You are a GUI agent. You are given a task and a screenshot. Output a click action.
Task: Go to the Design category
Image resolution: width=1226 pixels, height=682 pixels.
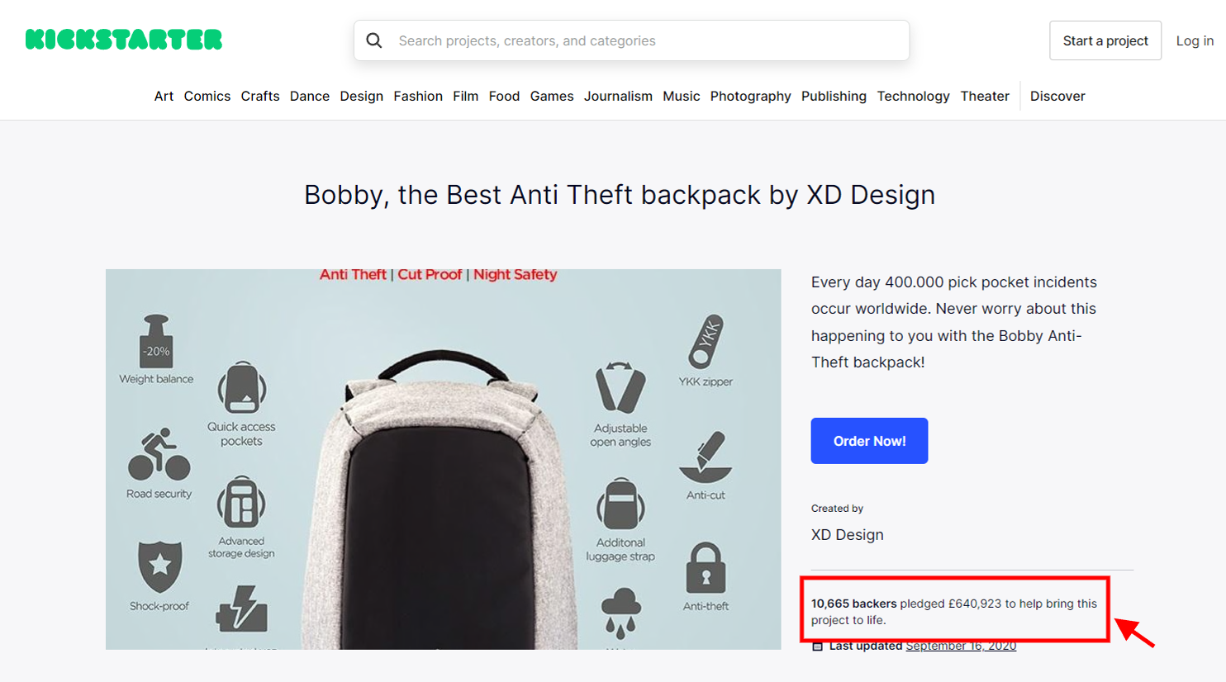(x=361, y=96)
